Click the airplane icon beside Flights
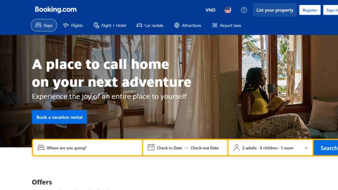The height and width of the screenshot is (190, 338). click(x=66, y=25)
